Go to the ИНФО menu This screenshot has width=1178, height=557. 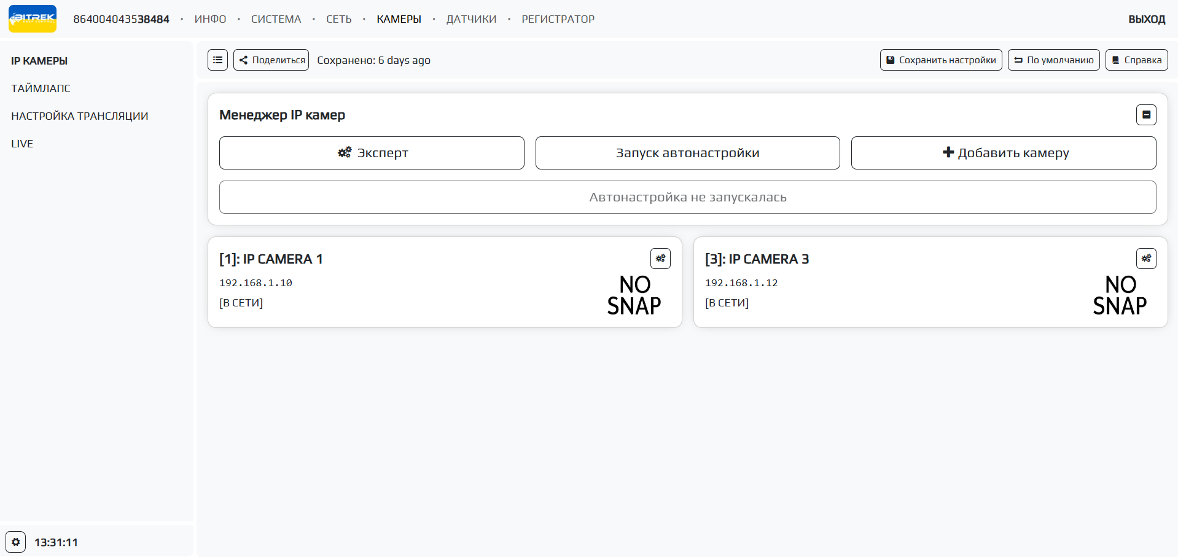tap(210, 19)
